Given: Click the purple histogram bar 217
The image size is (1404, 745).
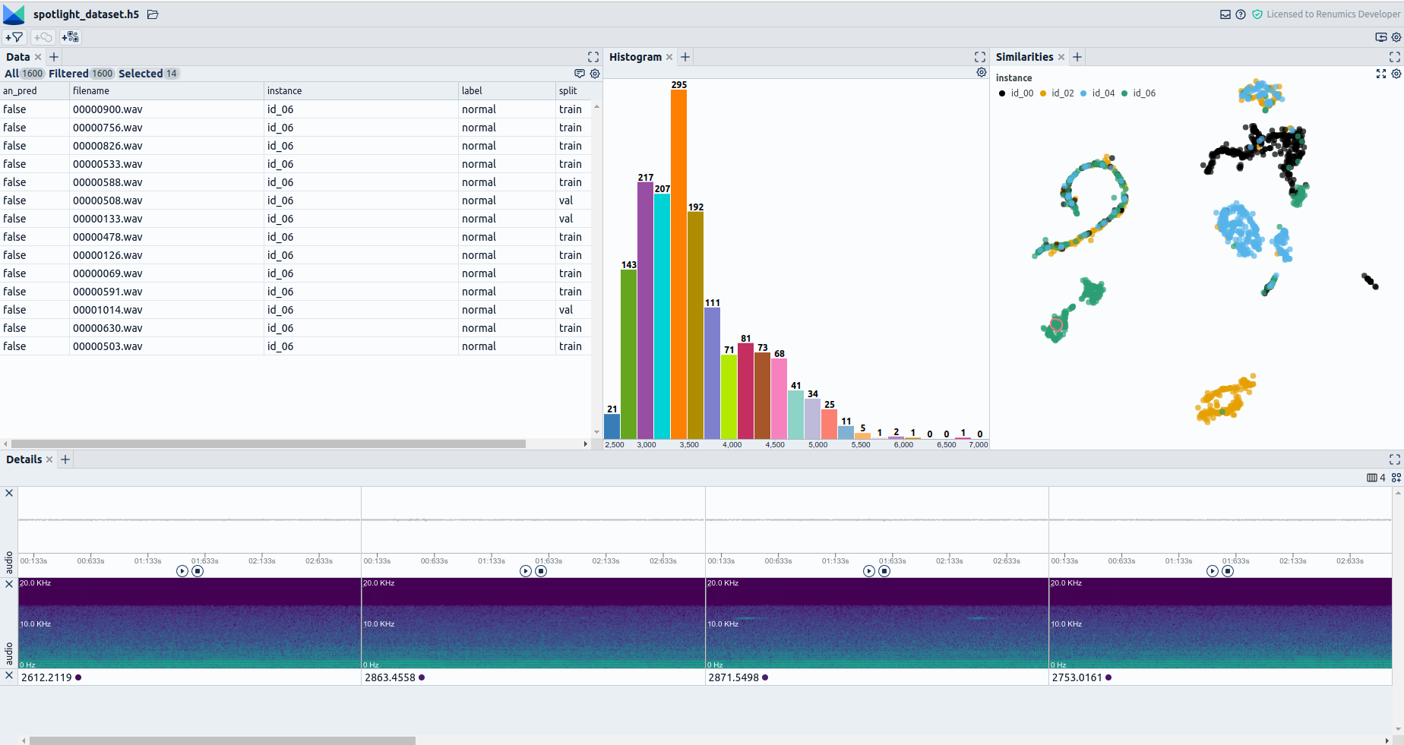Looking at the screenshot, I should point(645,311).
